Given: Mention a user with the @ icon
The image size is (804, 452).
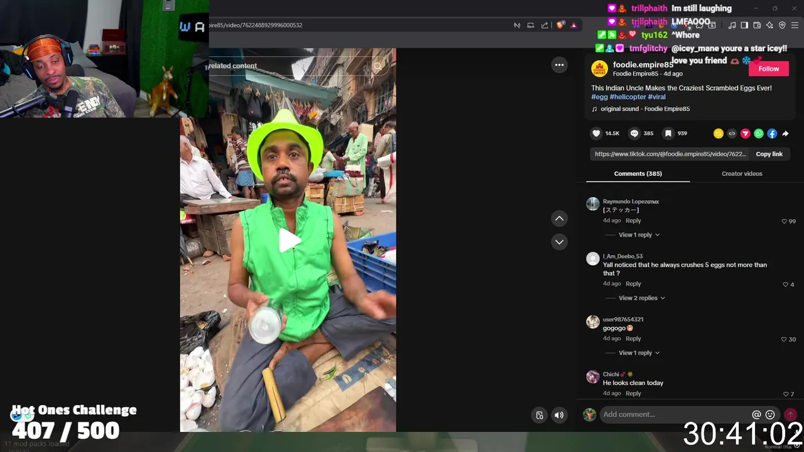Looking at the screenshot, I should coord(756,414).
